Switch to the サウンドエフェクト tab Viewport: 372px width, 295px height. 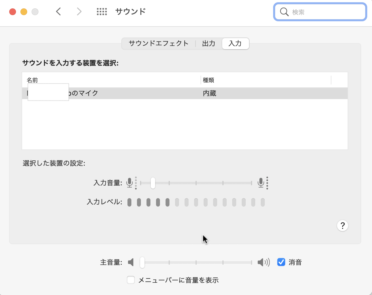(x=159, y=43)
